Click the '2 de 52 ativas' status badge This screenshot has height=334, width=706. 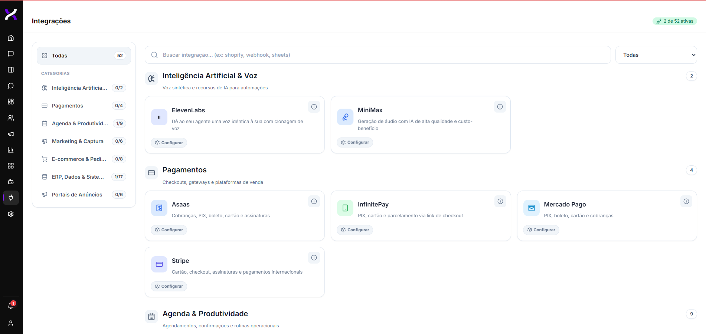674,21
